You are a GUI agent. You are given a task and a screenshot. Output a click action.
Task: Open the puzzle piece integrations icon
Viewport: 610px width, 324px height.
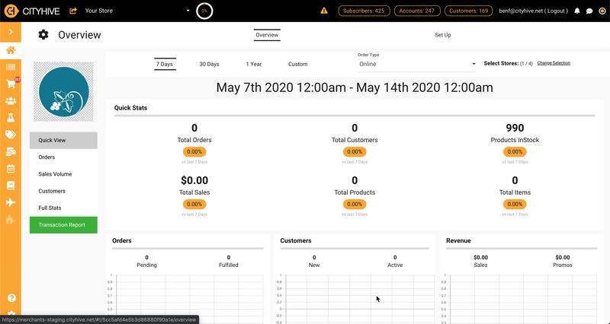point(11,220)
